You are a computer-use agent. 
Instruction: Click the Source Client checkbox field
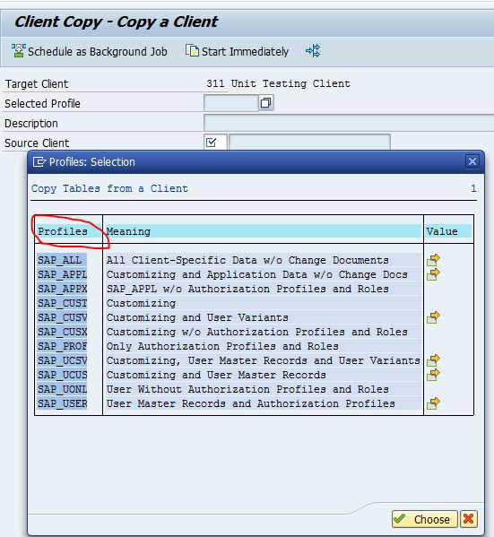[x=215, y=143]
